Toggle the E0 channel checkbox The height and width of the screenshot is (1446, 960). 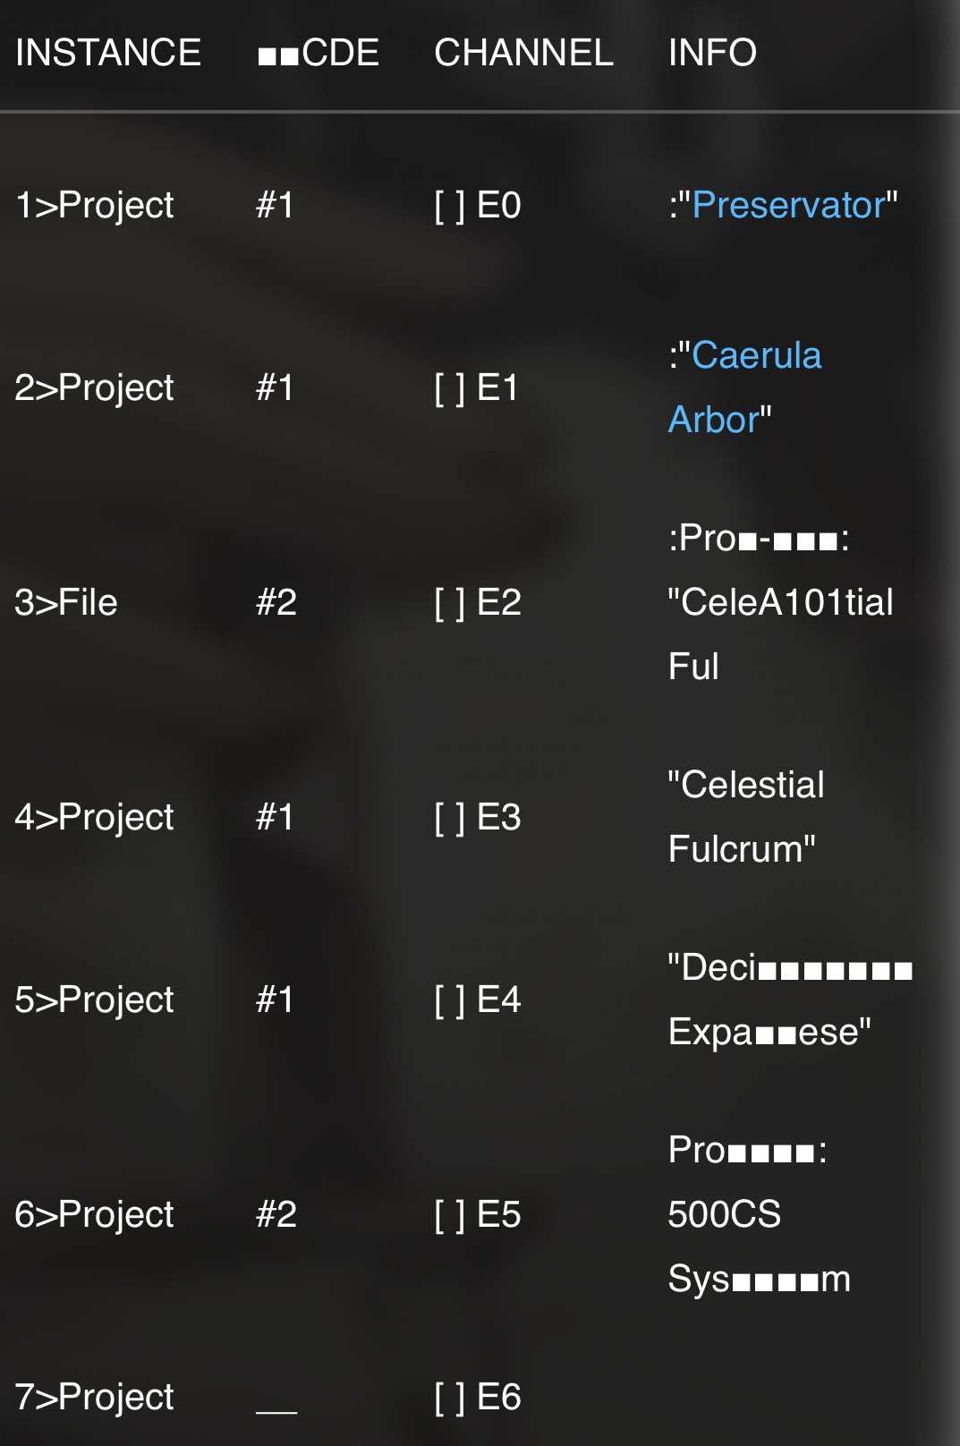(449, 206)
